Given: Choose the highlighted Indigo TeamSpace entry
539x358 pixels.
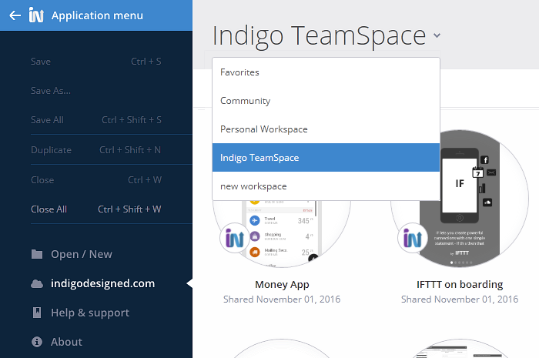Looking at the screenshot, I should (x=326, y=158).
